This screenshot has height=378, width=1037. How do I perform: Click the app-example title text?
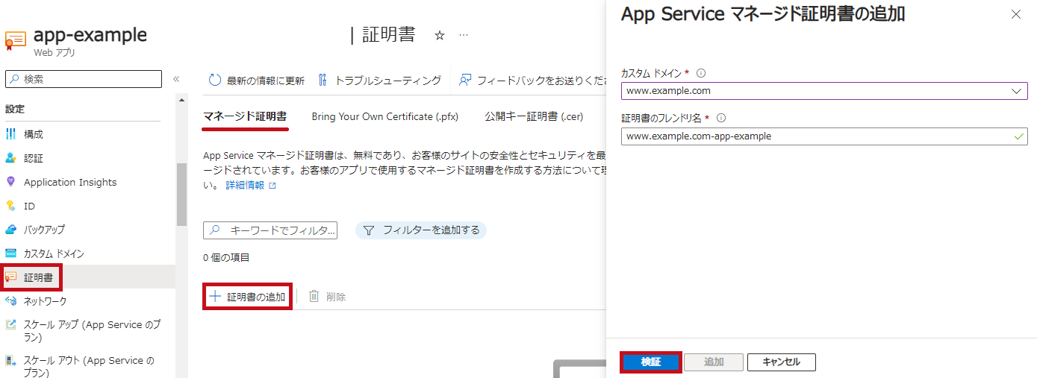(90, 35)
